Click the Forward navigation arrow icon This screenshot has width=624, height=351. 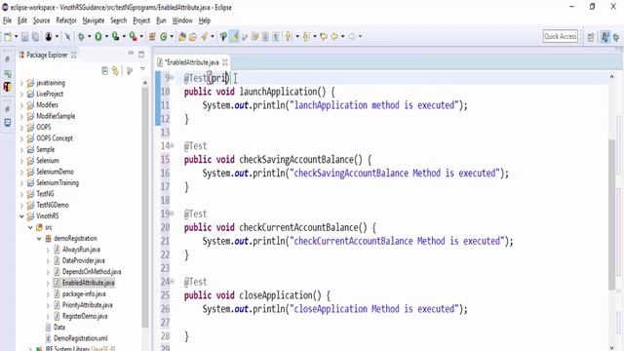352,37
